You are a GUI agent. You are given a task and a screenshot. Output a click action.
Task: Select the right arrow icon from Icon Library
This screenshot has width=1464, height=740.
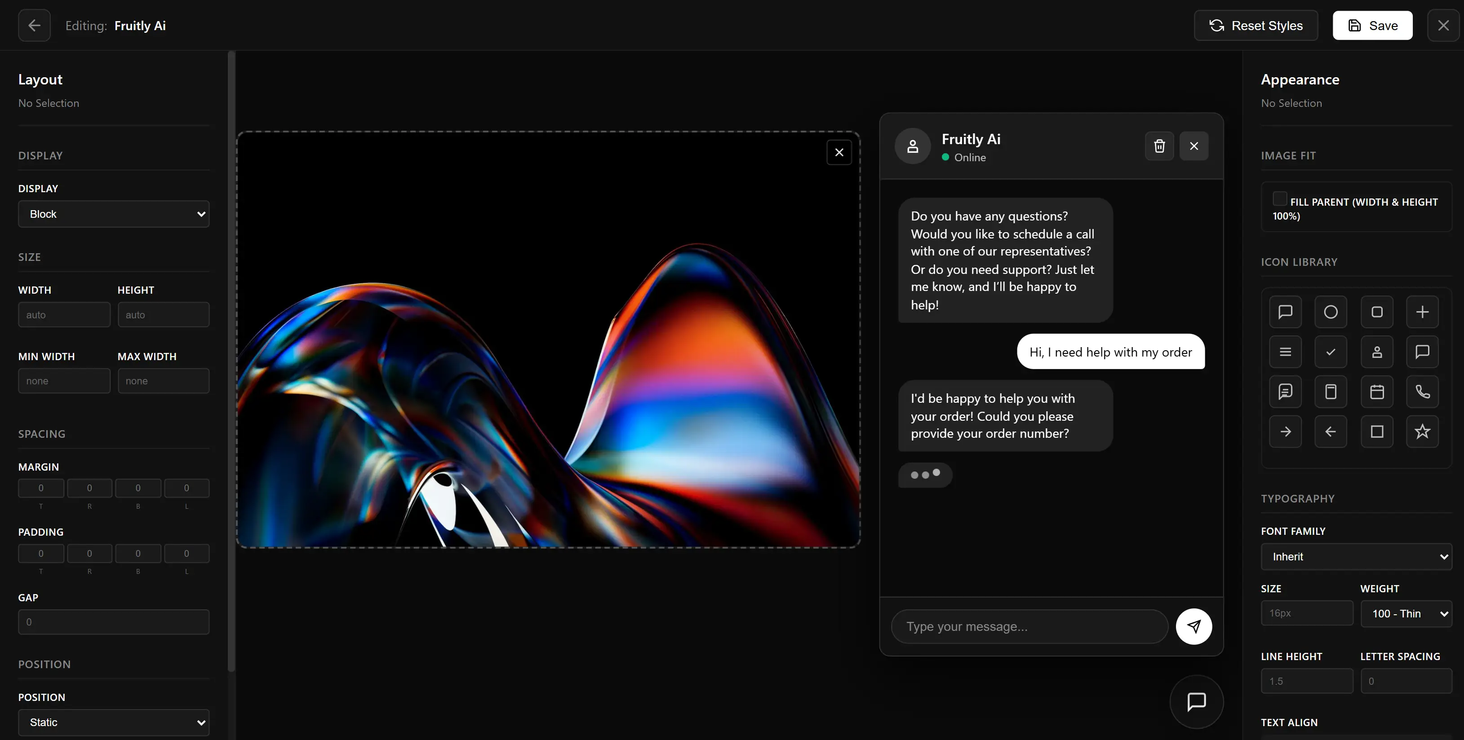coord(1285,432)
